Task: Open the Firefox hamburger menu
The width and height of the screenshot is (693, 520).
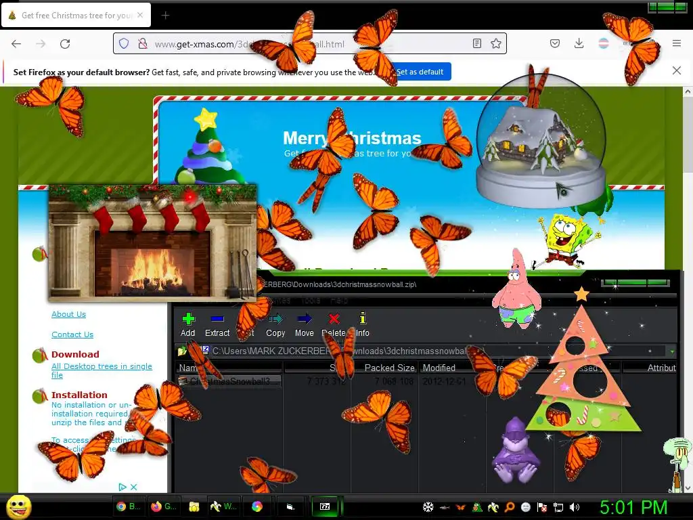Action: [x=677, y=43]
